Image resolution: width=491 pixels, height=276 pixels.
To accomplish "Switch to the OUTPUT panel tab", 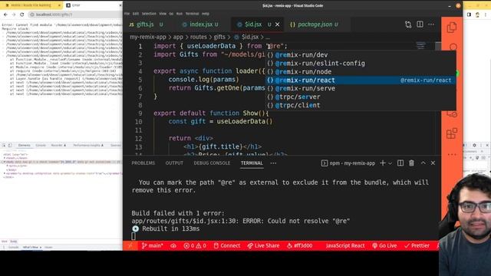I will [174, 163].
